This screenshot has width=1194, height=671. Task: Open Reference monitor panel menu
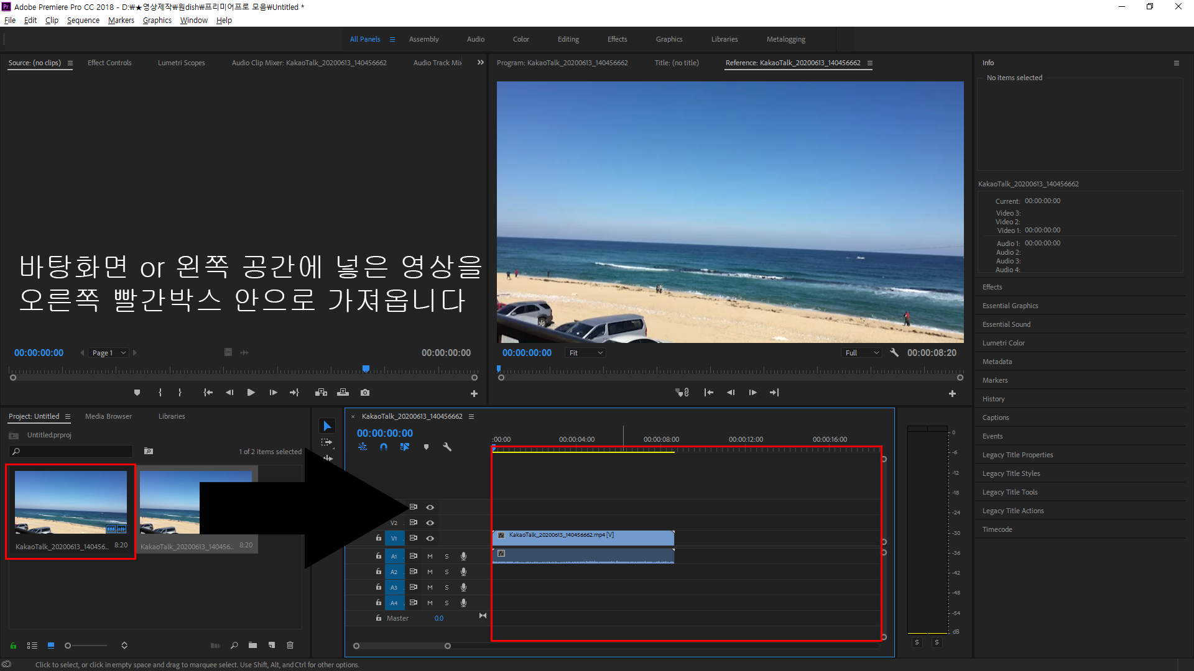click(869, 63)
